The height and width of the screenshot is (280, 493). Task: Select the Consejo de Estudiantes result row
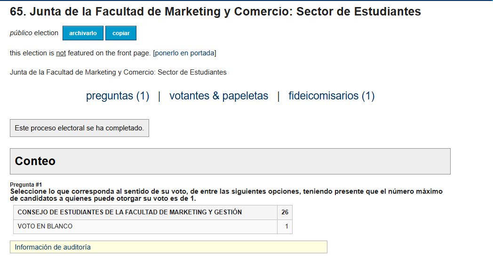153,212
